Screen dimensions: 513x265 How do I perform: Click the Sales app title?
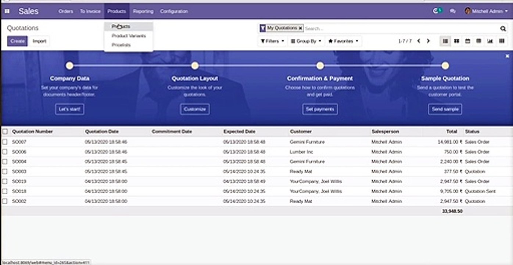(28, 11)
